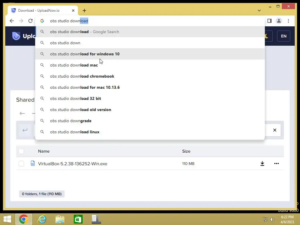Click the file icon beside VirtualBox-5.2.38-136252-Win.exe
Image resolution: width=300 pixels, height=225 pixels.
point(33,163)
